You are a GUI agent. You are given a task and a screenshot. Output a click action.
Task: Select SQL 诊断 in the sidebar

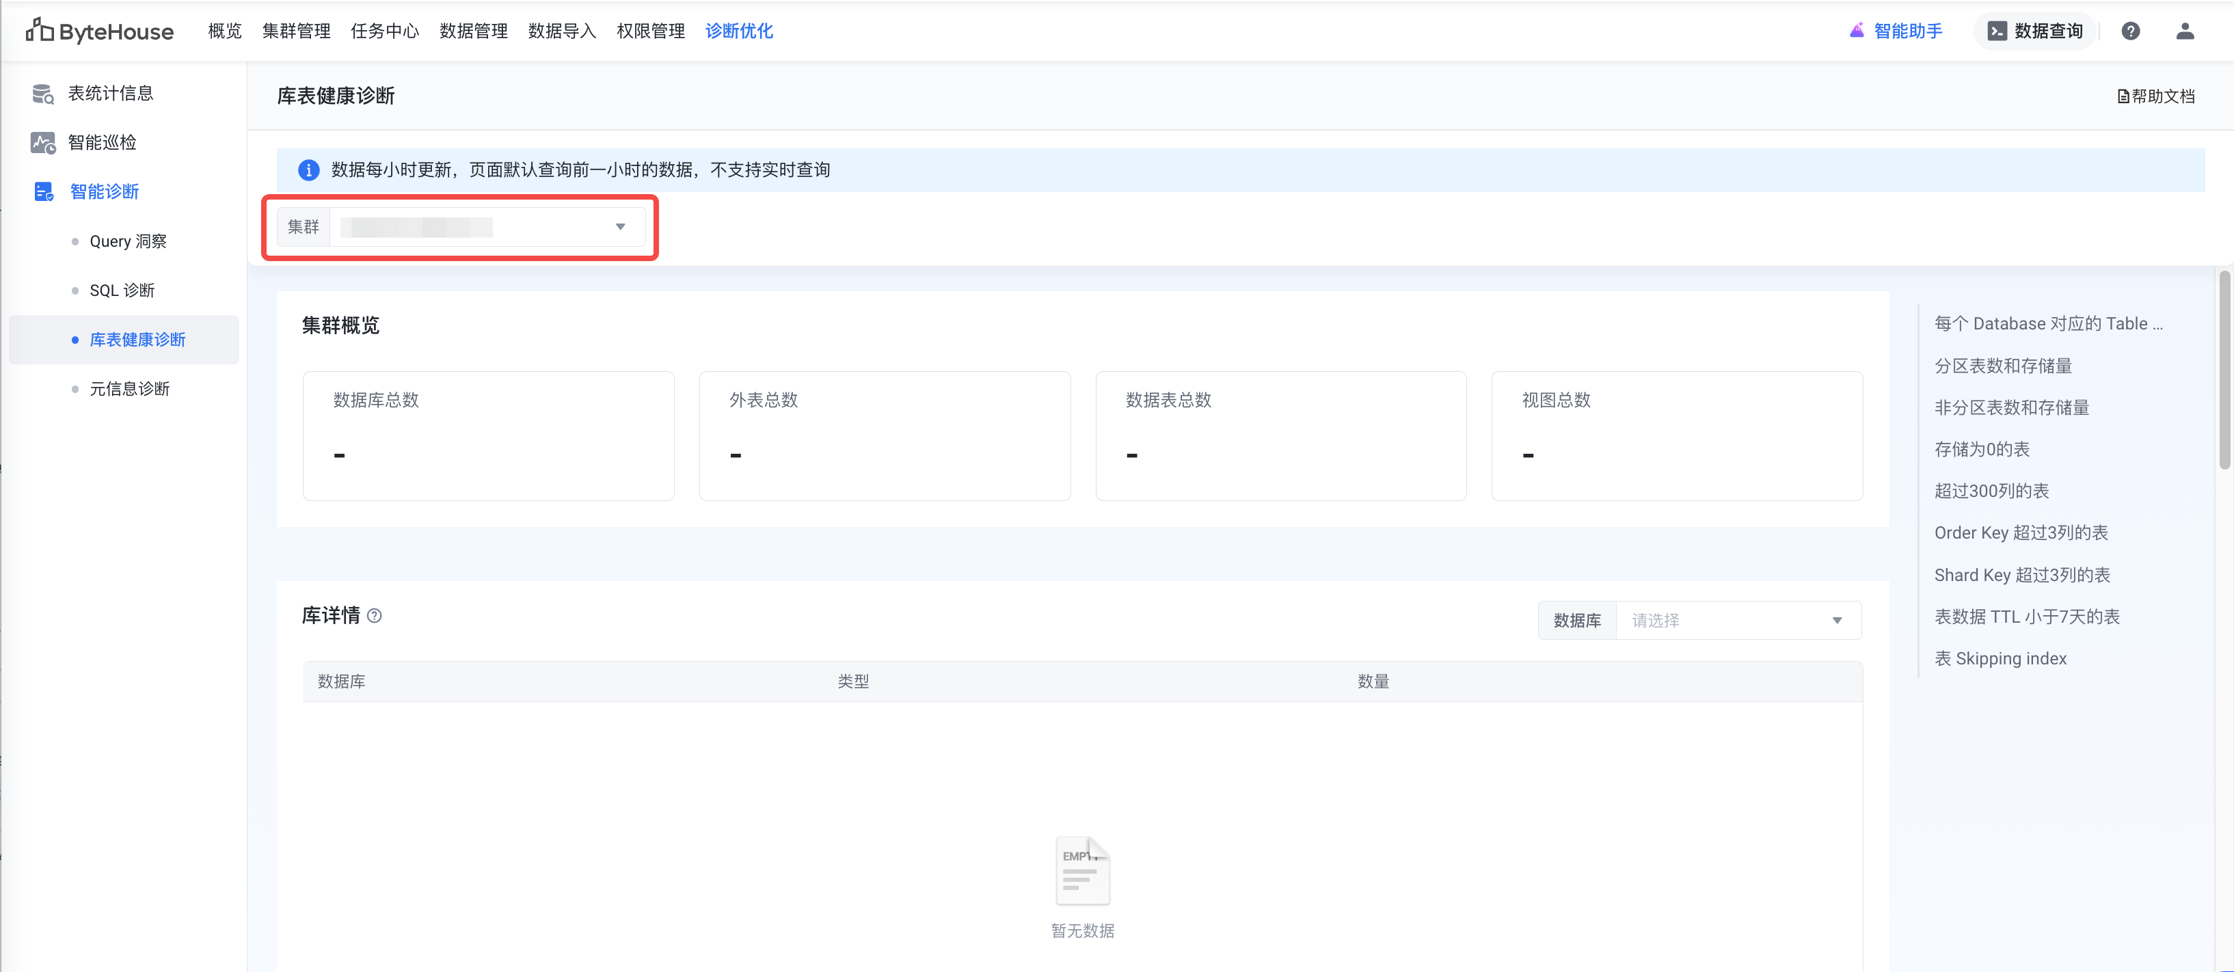(x=122, y=291)
